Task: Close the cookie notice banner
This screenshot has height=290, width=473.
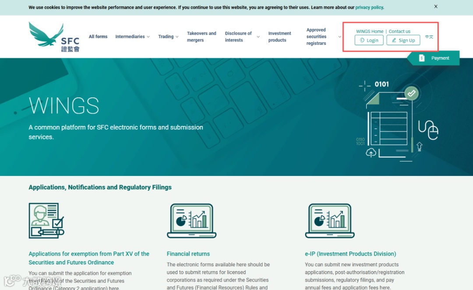Action: click(436, 6)
